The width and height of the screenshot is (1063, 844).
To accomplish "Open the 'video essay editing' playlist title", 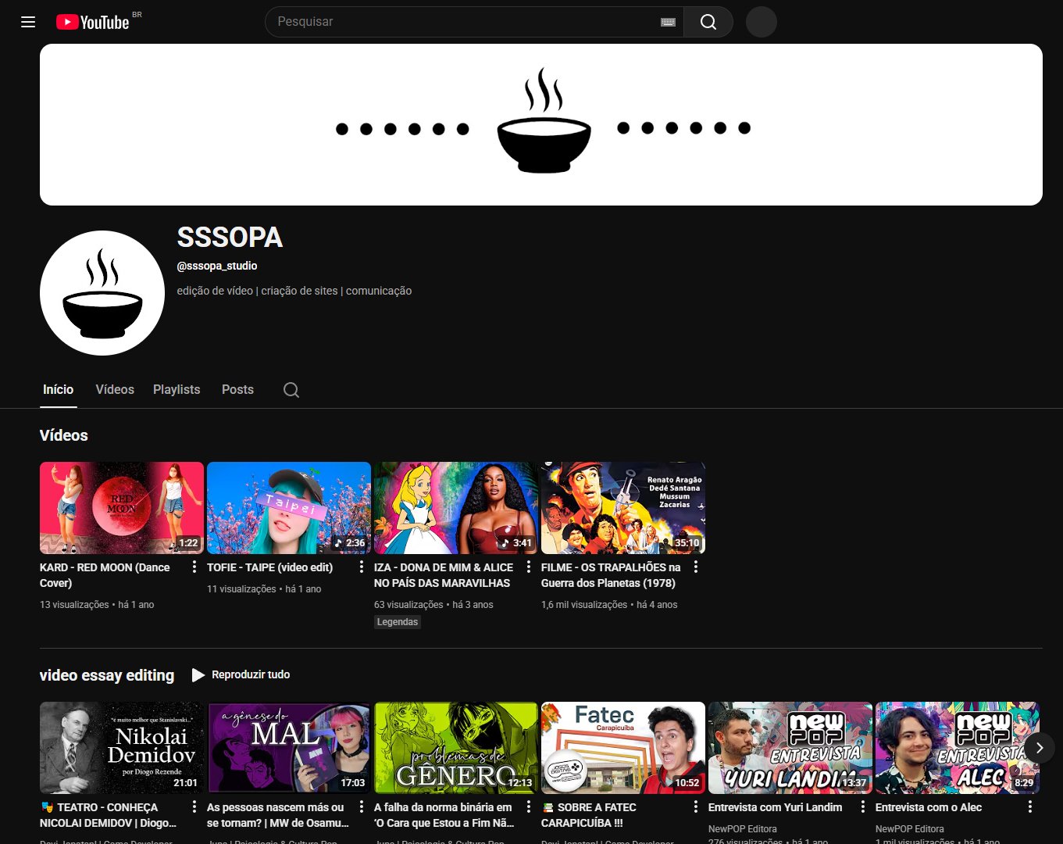I will coord(107,675).
